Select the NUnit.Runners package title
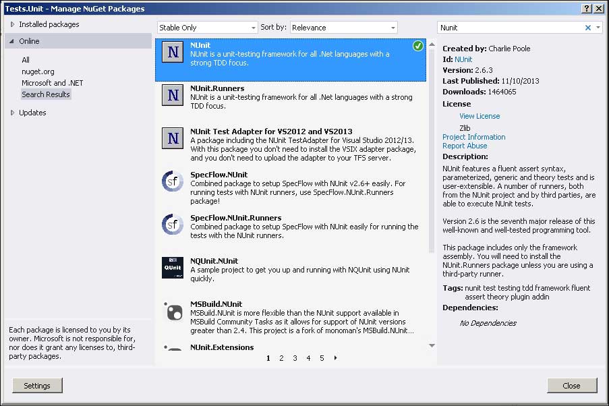Screen dimensions: 609x406 click(217, 88)
